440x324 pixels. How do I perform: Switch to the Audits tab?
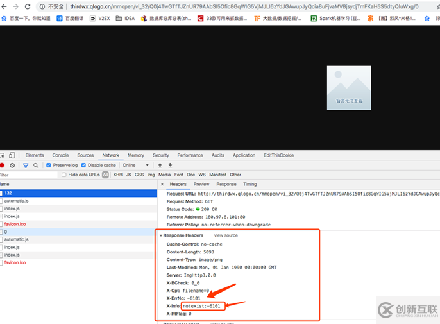[218, 155]
